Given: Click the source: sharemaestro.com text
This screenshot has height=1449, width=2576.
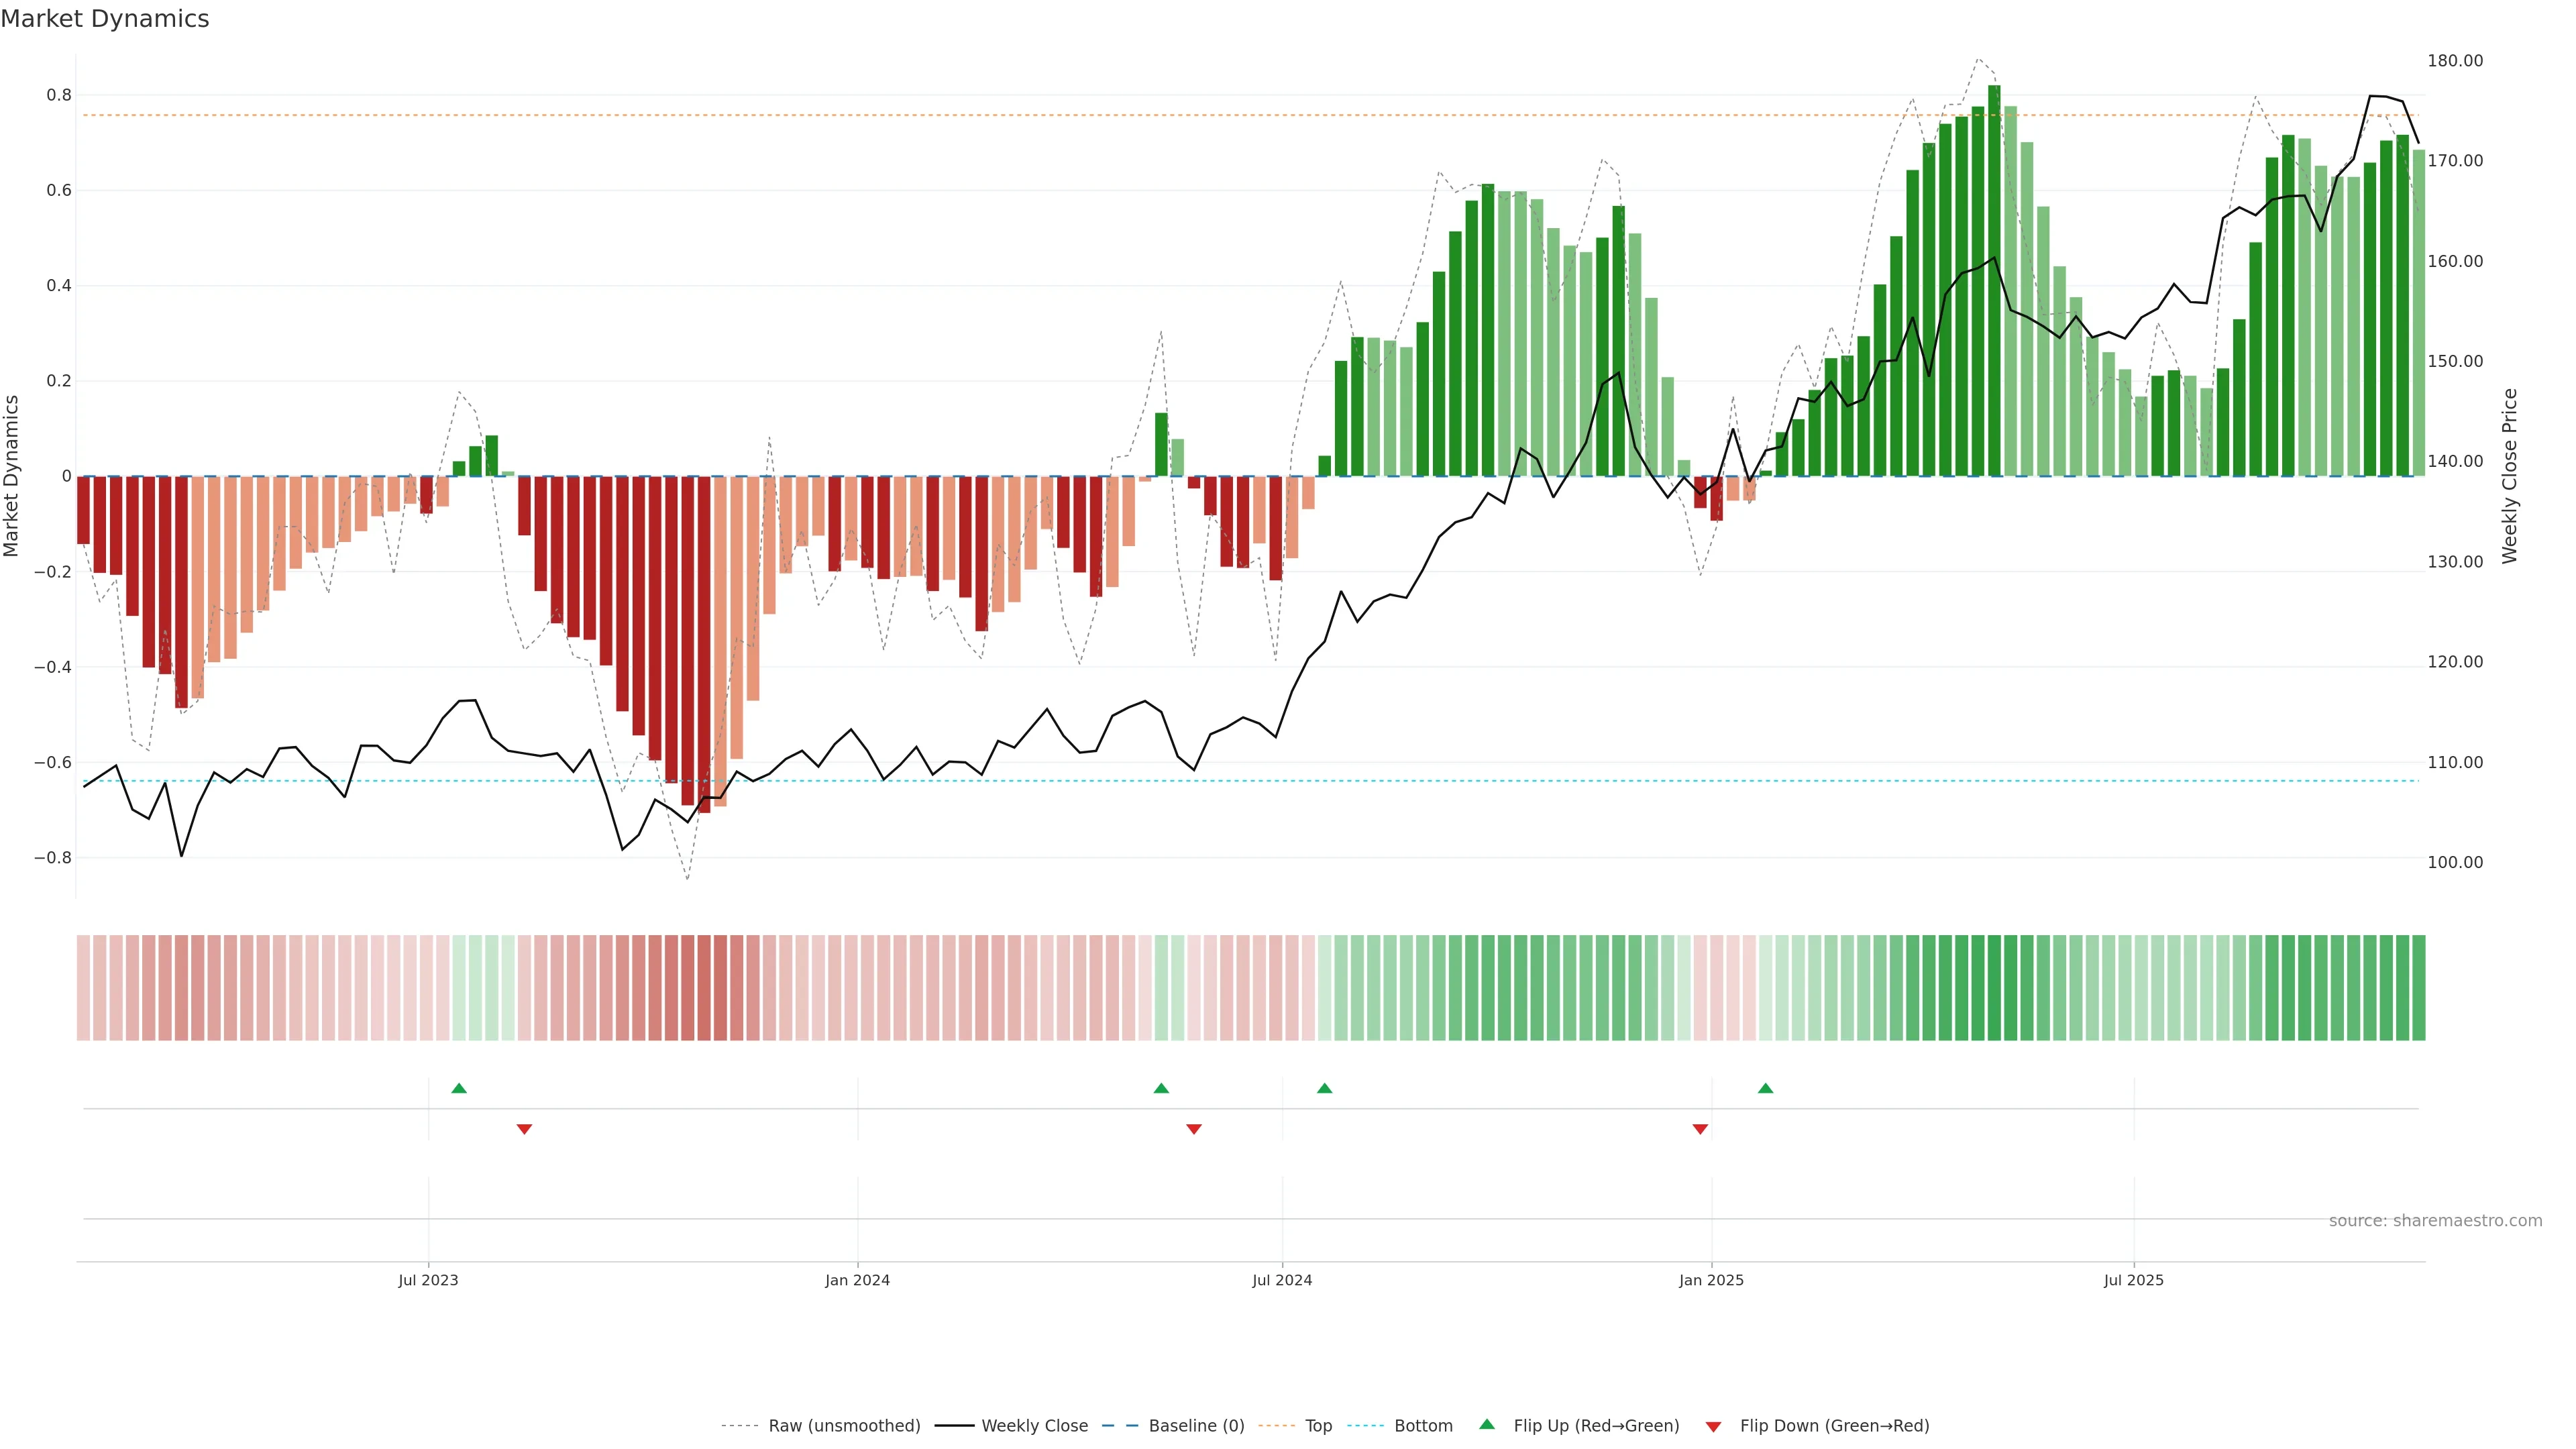Looking at the screenshot, I should tap(2435, 1221).
